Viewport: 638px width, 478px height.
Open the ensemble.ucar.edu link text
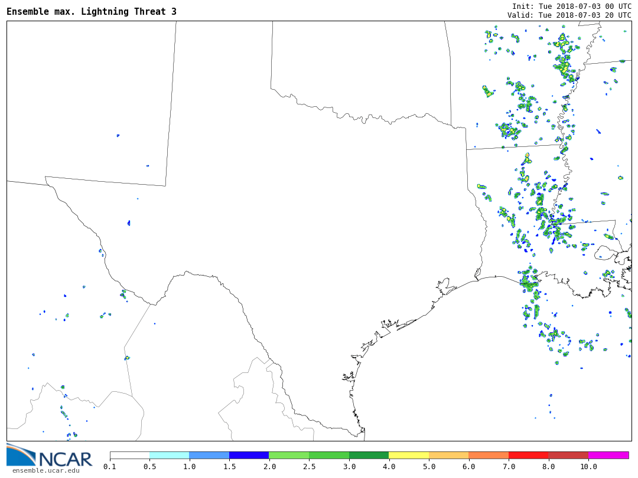[45, 470]
